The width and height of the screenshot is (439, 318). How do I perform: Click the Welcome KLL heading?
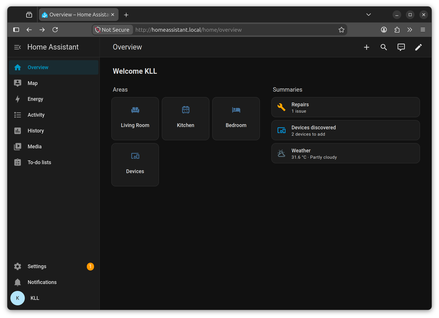coord(135,71)
